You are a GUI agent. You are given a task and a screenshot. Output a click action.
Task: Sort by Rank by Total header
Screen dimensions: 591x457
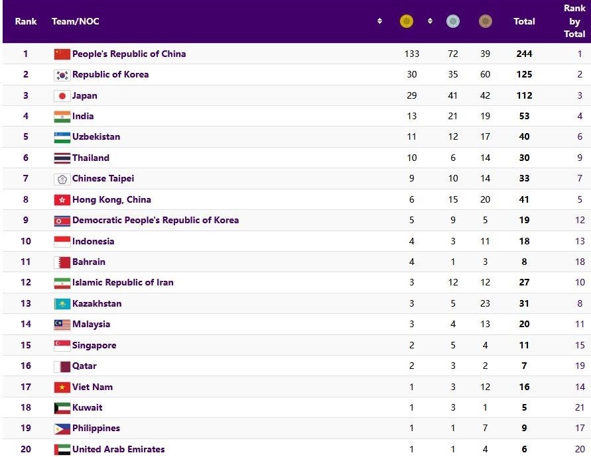click(574, 21)
